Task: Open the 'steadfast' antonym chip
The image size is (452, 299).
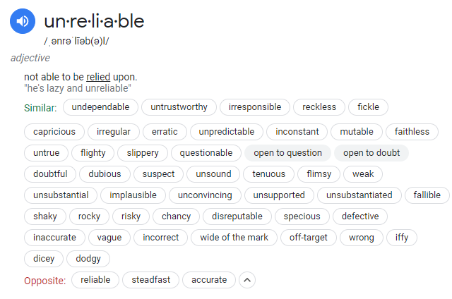Action: pyautogui.click(x=151, y=280)
